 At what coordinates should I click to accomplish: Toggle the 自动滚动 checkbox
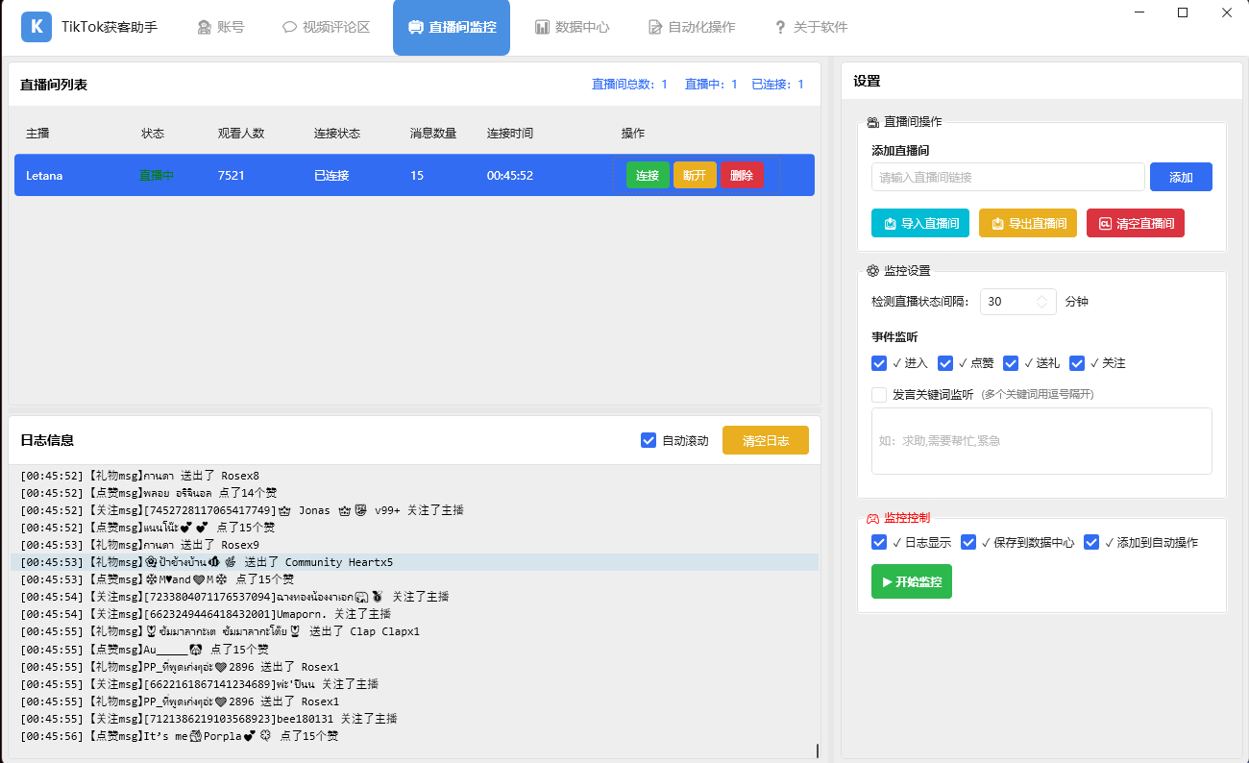(x=649, y=440)
